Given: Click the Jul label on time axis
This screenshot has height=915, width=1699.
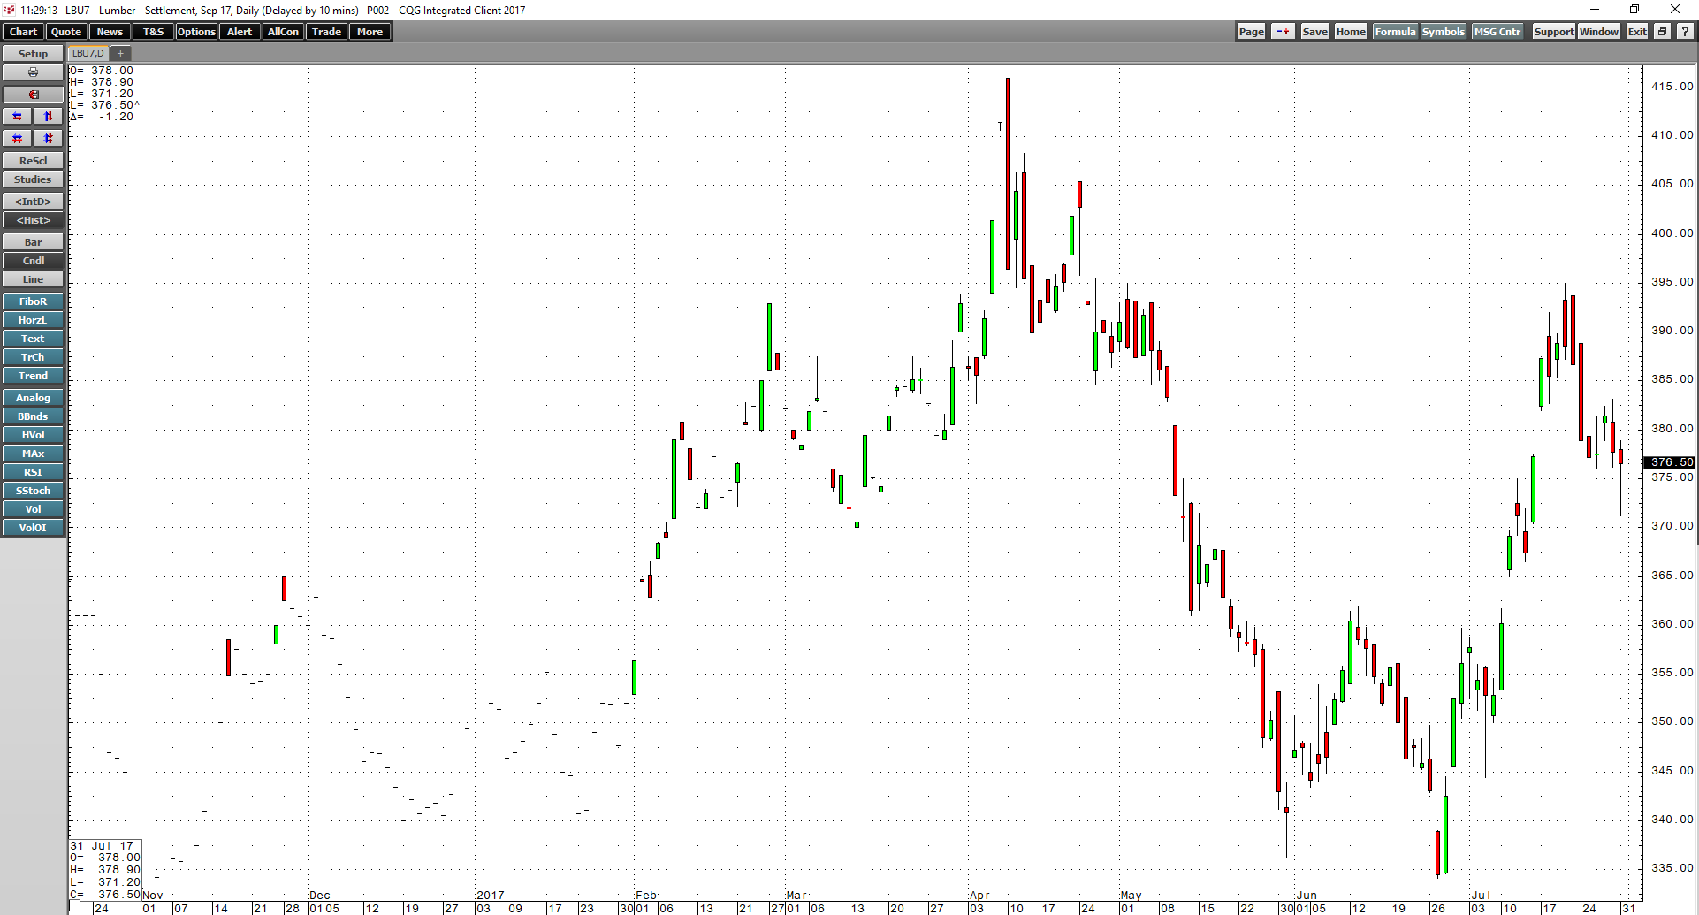Looking at the screenshot, I should (1481, 896).
